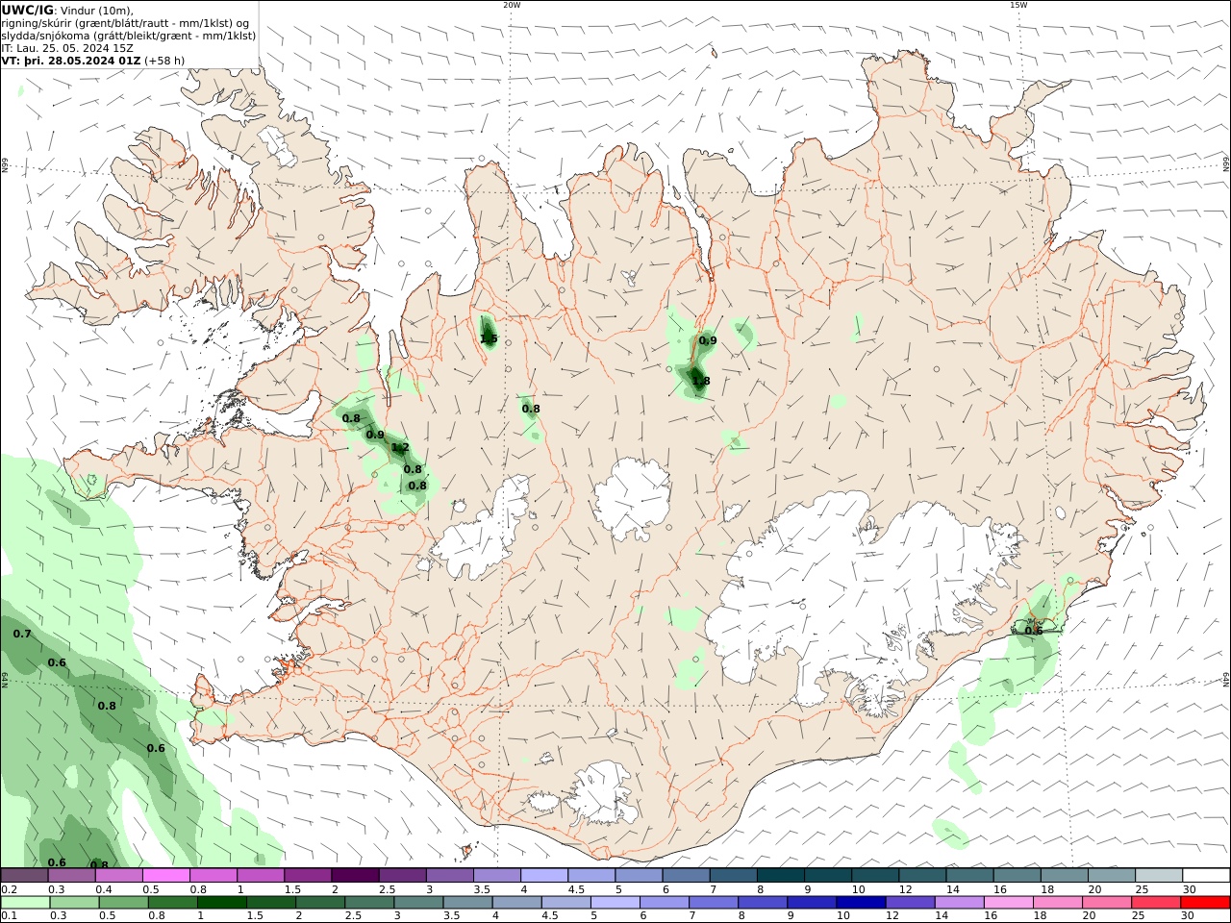
Task: Click the bright magenta 0.5 snow legend swatch
Action: pyautogui.click(x=166, y=875)
